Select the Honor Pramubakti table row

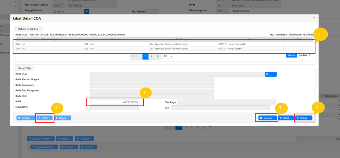tap(163, 44)
